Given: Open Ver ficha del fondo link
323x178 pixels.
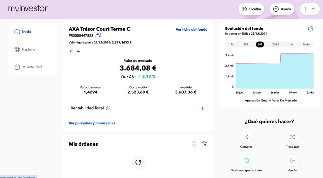Looking at the screenshot, I should click(x=191, y=29).
